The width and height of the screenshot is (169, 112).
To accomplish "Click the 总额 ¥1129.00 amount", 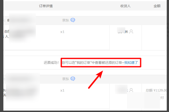I will click(x=156, y=90).
